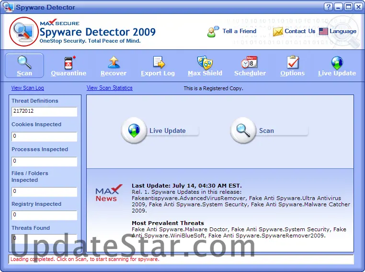Click the large Live Update globe button icon
The image size is (365, 272).
click(x=134, y=130)
